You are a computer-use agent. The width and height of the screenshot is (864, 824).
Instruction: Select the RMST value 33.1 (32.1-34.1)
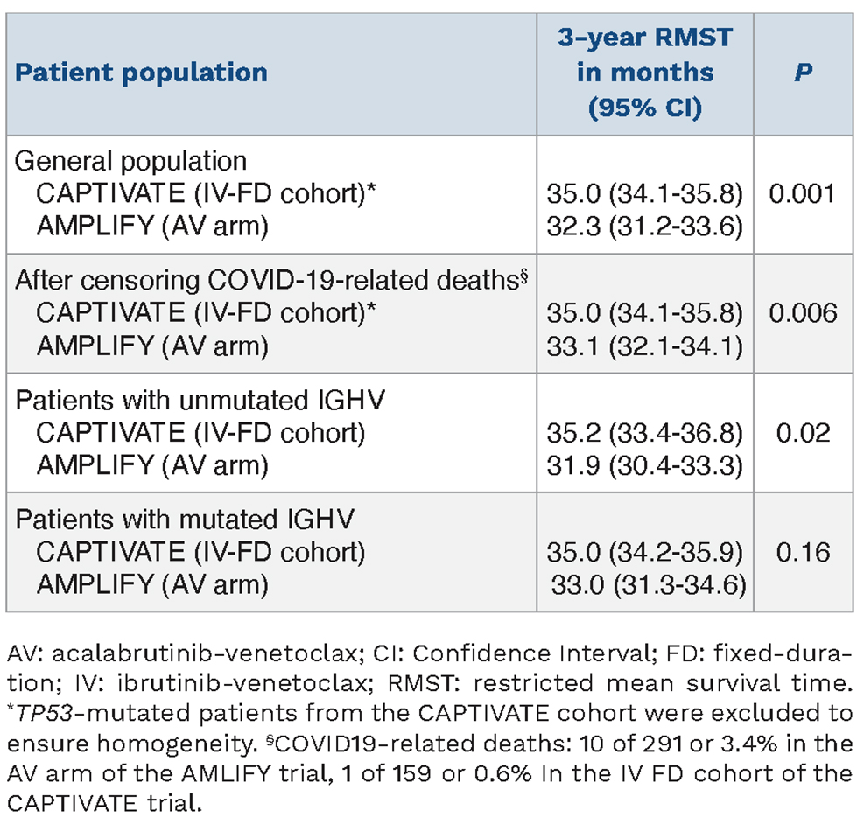point(645,346)
